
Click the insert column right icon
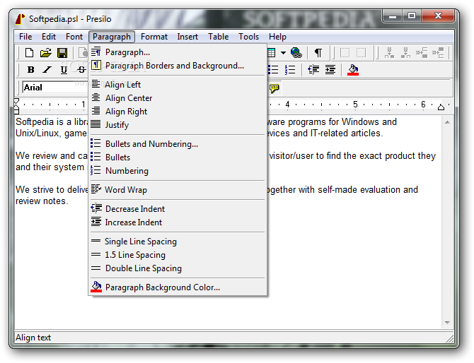[x=438, y=53]
